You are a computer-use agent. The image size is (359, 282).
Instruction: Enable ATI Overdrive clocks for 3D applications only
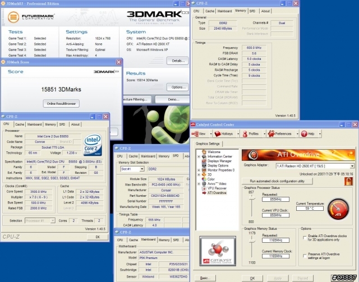tap(305, 238)
